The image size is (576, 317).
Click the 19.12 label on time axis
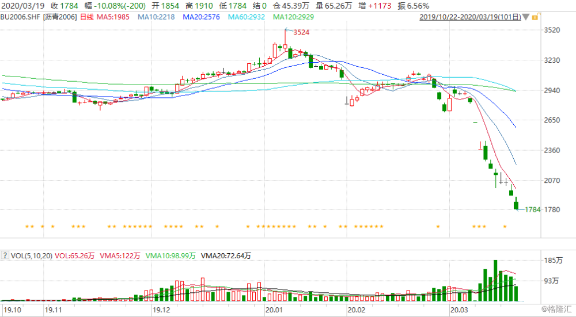[161, 310]
